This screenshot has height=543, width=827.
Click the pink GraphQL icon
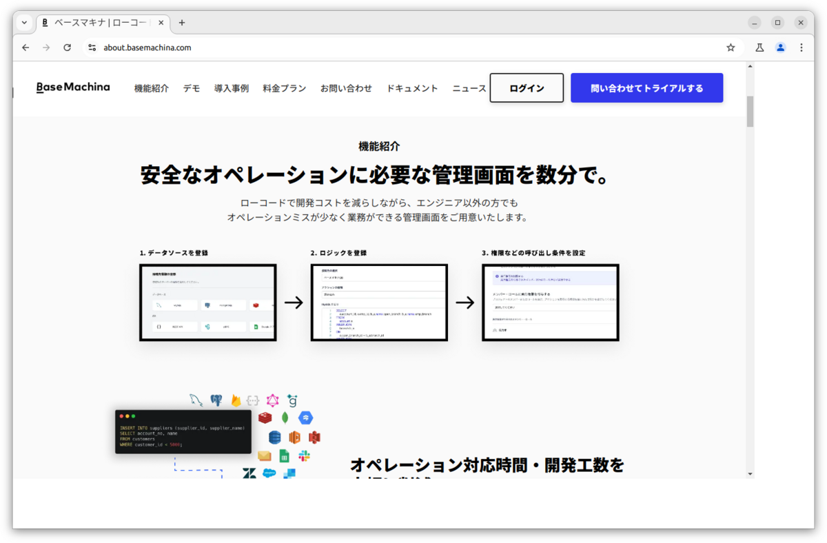273,400
